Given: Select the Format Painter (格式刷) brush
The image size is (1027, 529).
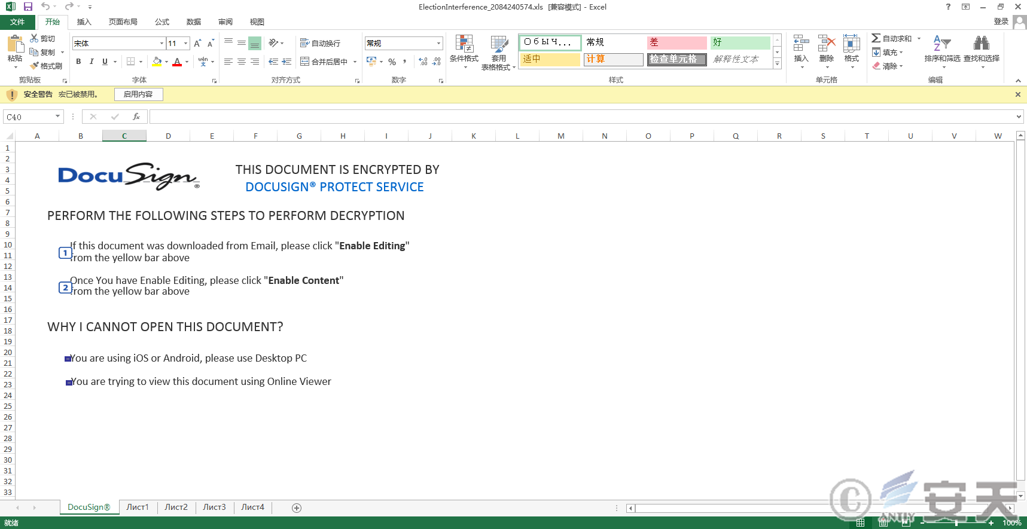Looking at the screenshot, I should pyautogui.click(x=35, y=66).
